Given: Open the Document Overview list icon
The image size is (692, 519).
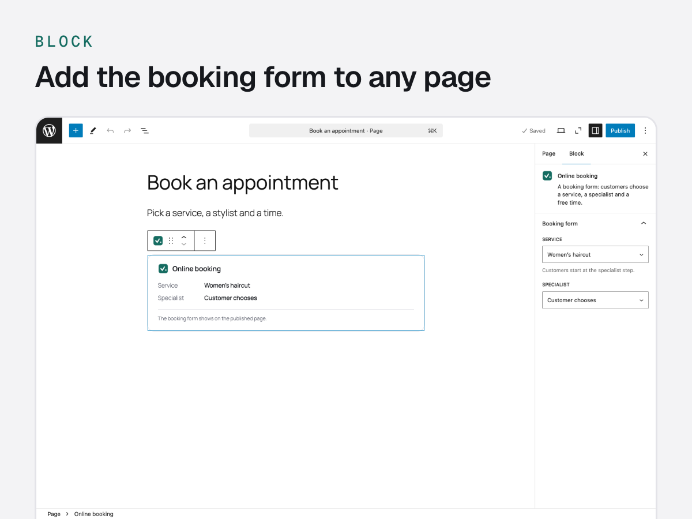Looking at the screenshot, I should click(145, 131).
